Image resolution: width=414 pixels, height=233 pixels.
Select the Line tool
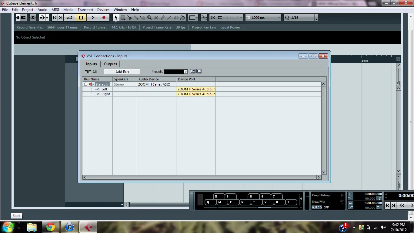(x=169, y=18)
